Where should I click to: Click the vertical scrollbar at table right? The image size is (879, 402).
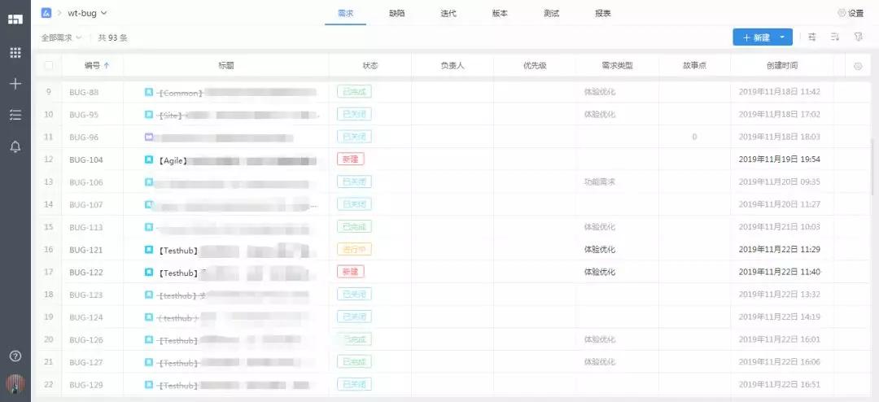[872, 168]
